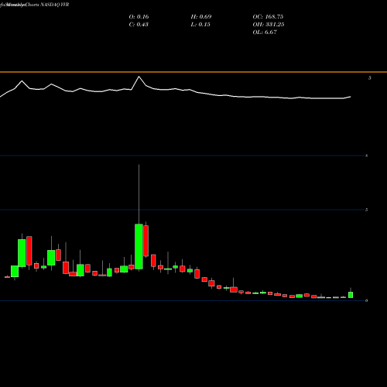Click the orange horizontal level line
This screenshot has height=387, width=387.
[193, 72]
